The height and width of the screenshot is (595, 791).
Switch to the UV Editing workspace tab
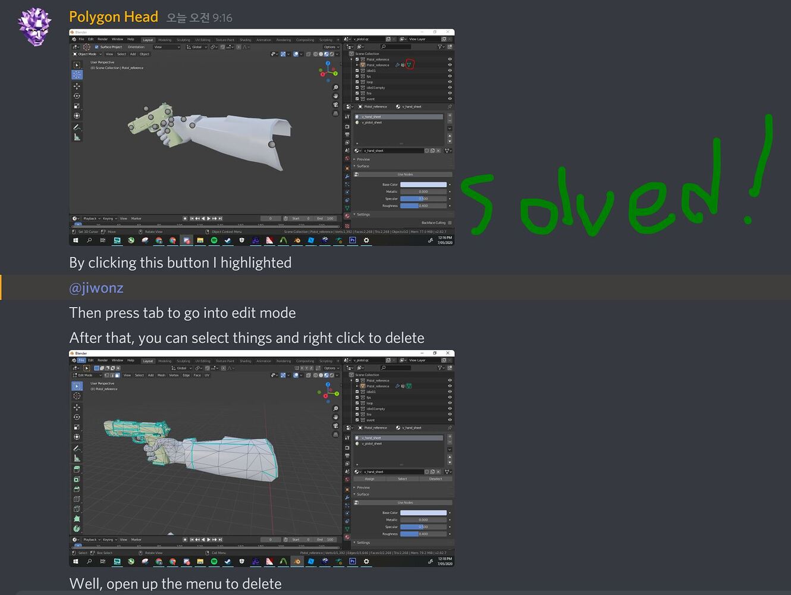[x=203, y=361]
